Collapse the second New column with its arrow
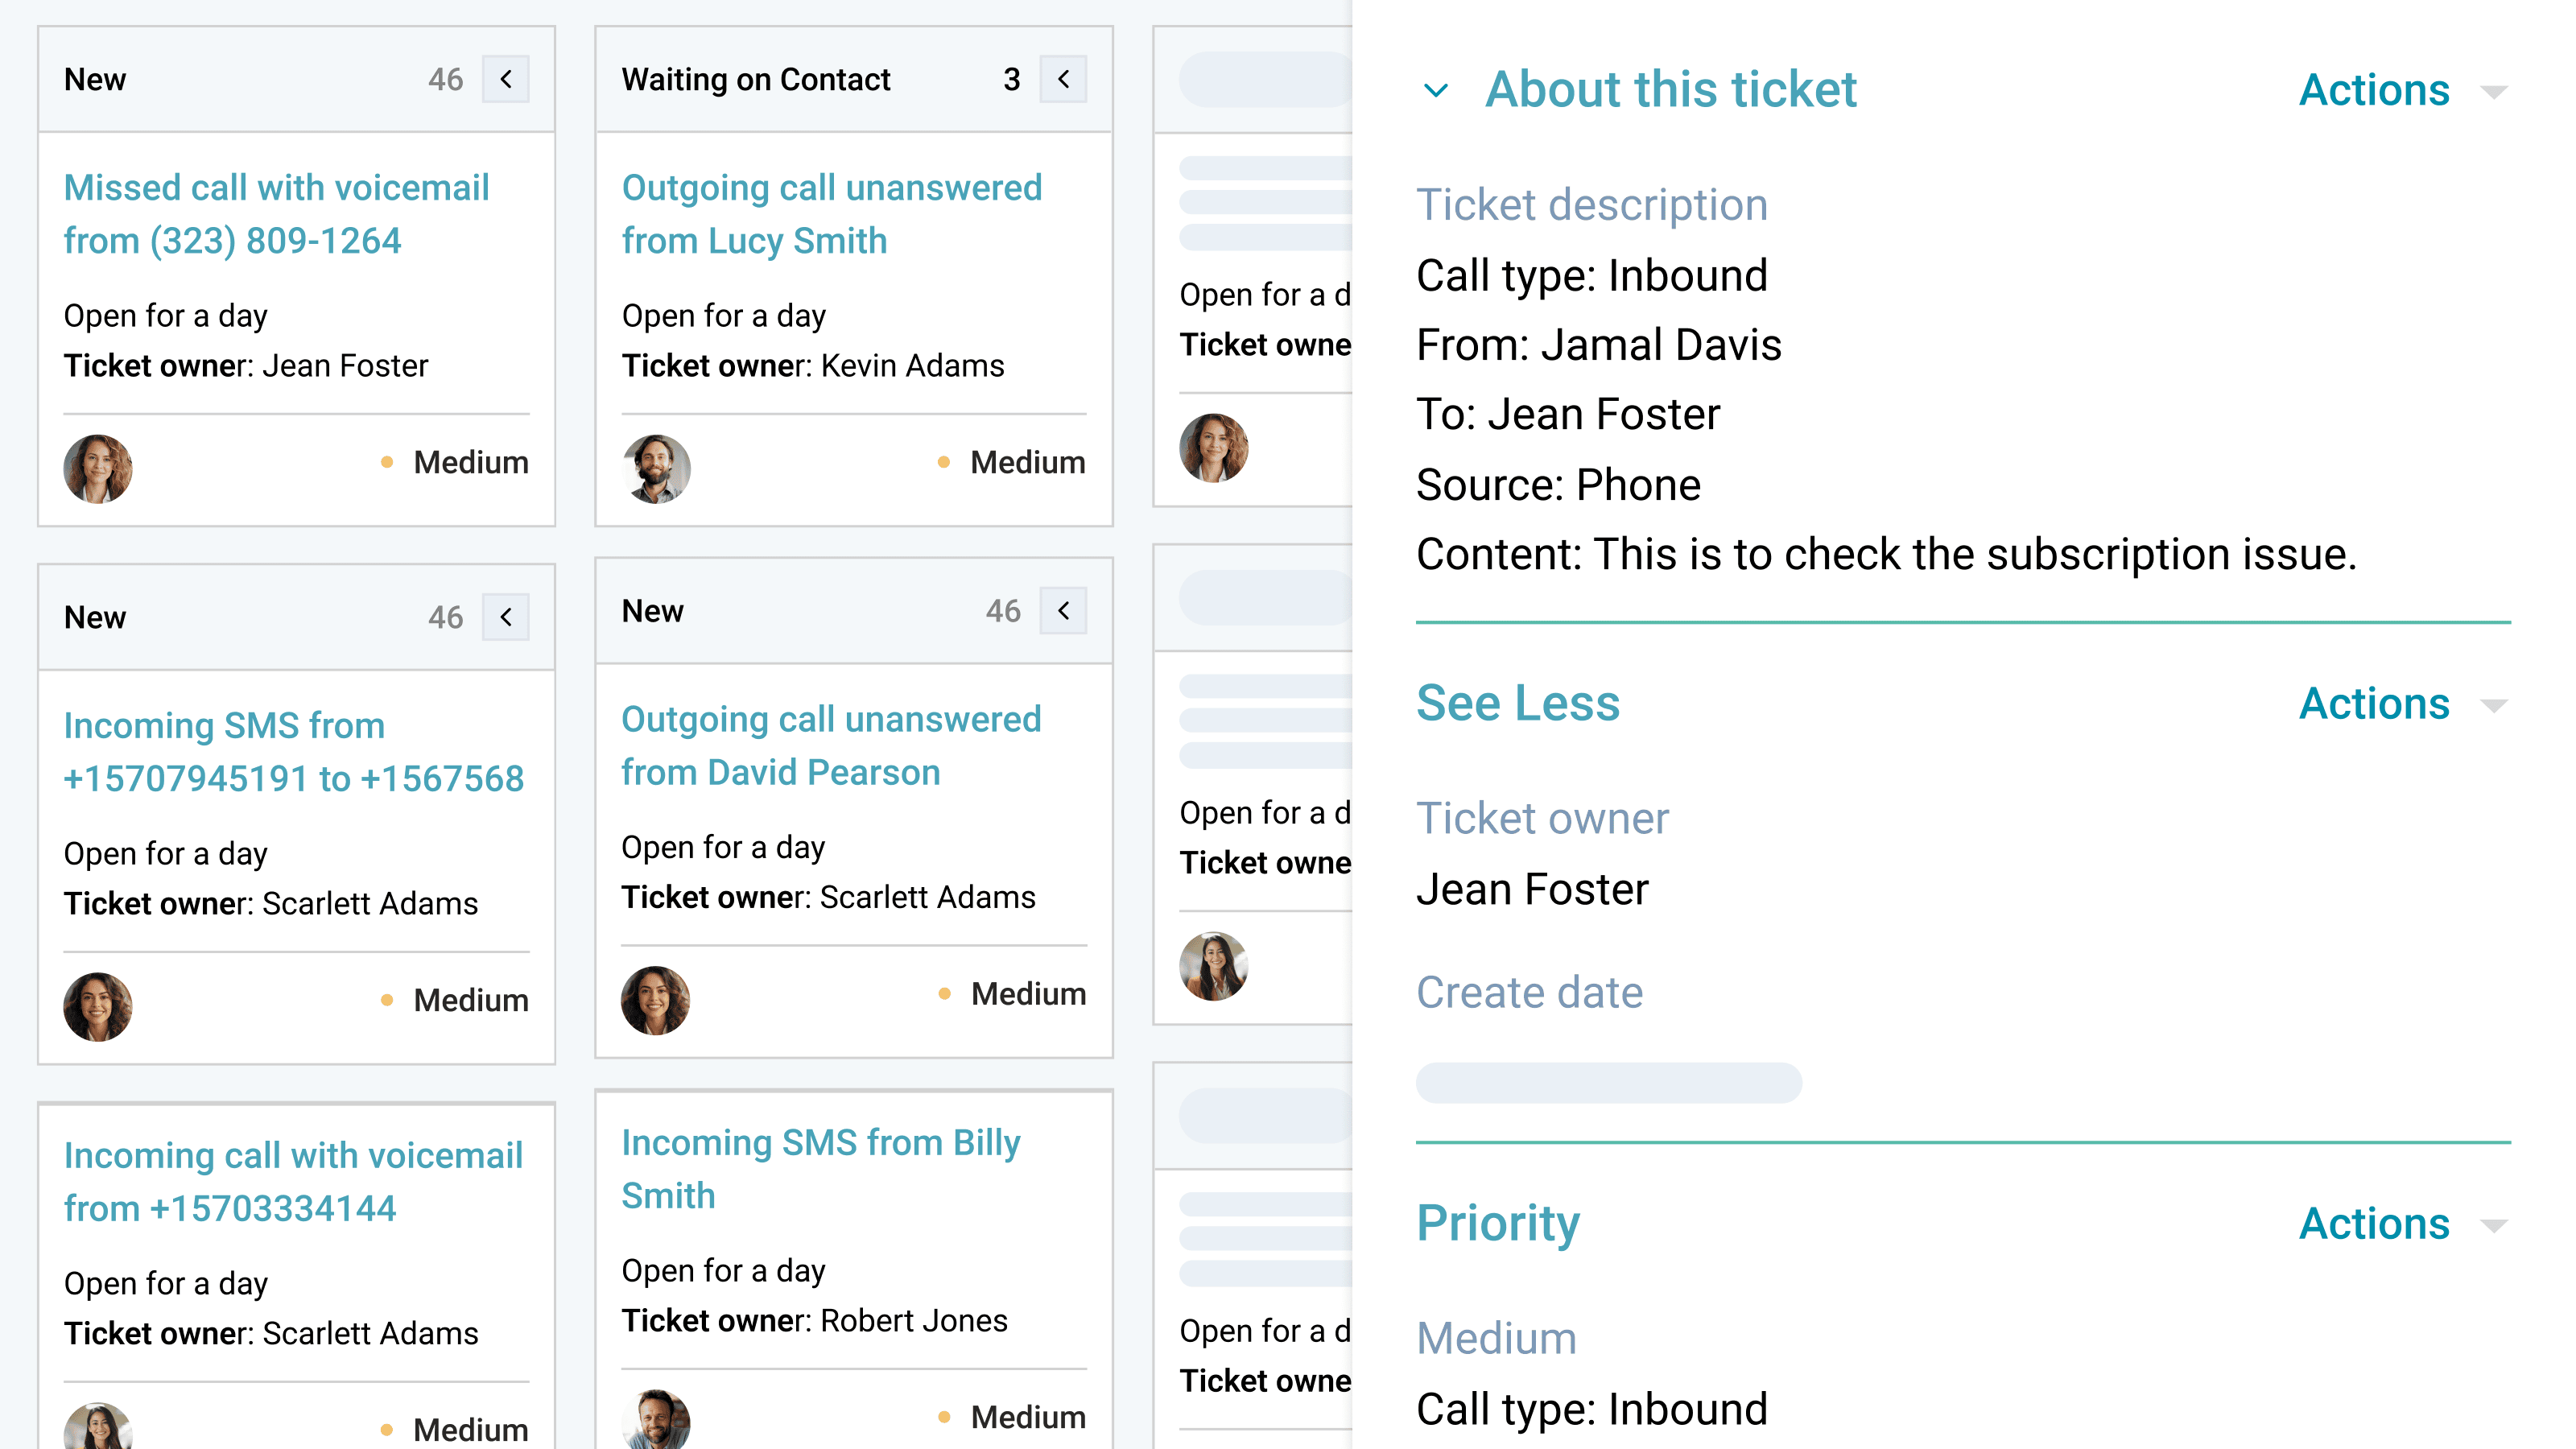This screenshot has width=2576, height=1449. pos(1064,610)
